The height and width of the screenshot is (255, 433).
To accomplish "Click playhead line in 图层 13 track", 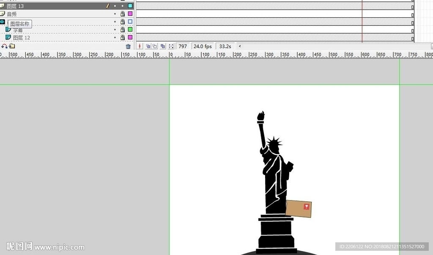I will point(362,6).
